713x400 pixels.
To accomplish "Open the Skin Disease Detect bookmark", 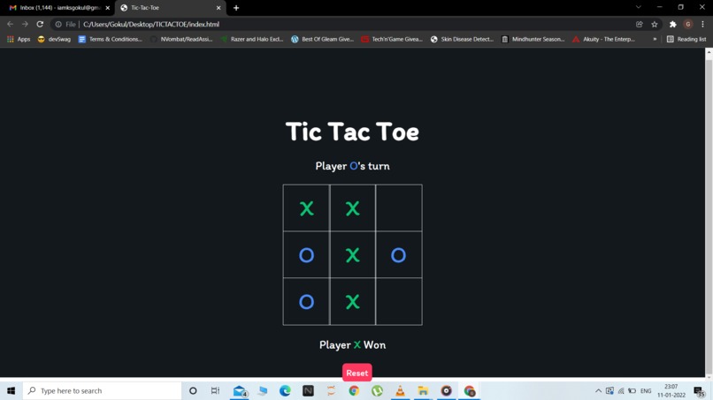I will click(x=462, y=39).
